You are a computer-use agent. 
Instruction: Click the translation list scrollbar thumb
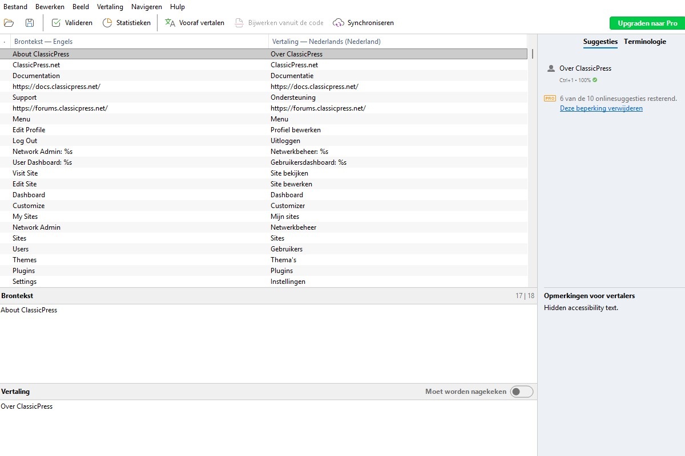(x=533, y=54)
